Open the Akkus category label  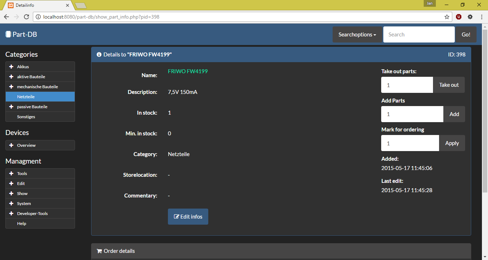pyautogui.click(x=23, y=67)
